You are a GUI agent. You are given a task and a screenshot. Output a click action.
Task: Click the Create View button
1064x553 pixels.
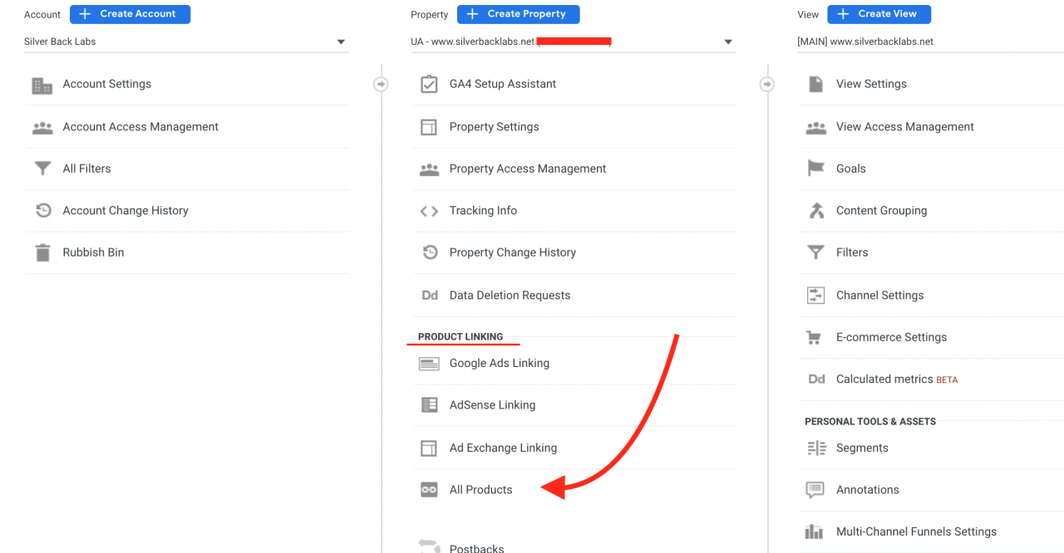pos(879,14)
